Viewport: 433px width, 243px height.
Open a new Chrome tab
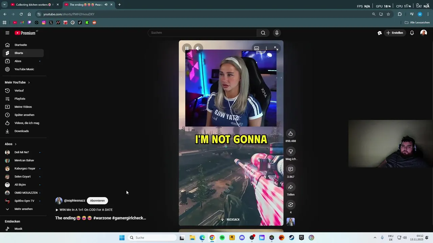pos(119,5)
